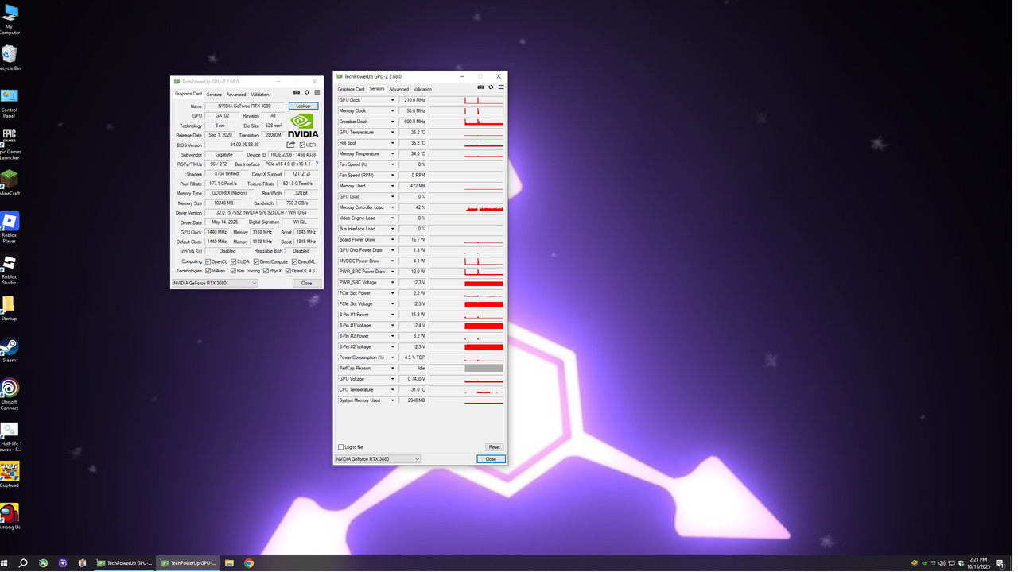Open hamburger menu in Sensors window
The image size is (1018, 572).
click(501, 87)
